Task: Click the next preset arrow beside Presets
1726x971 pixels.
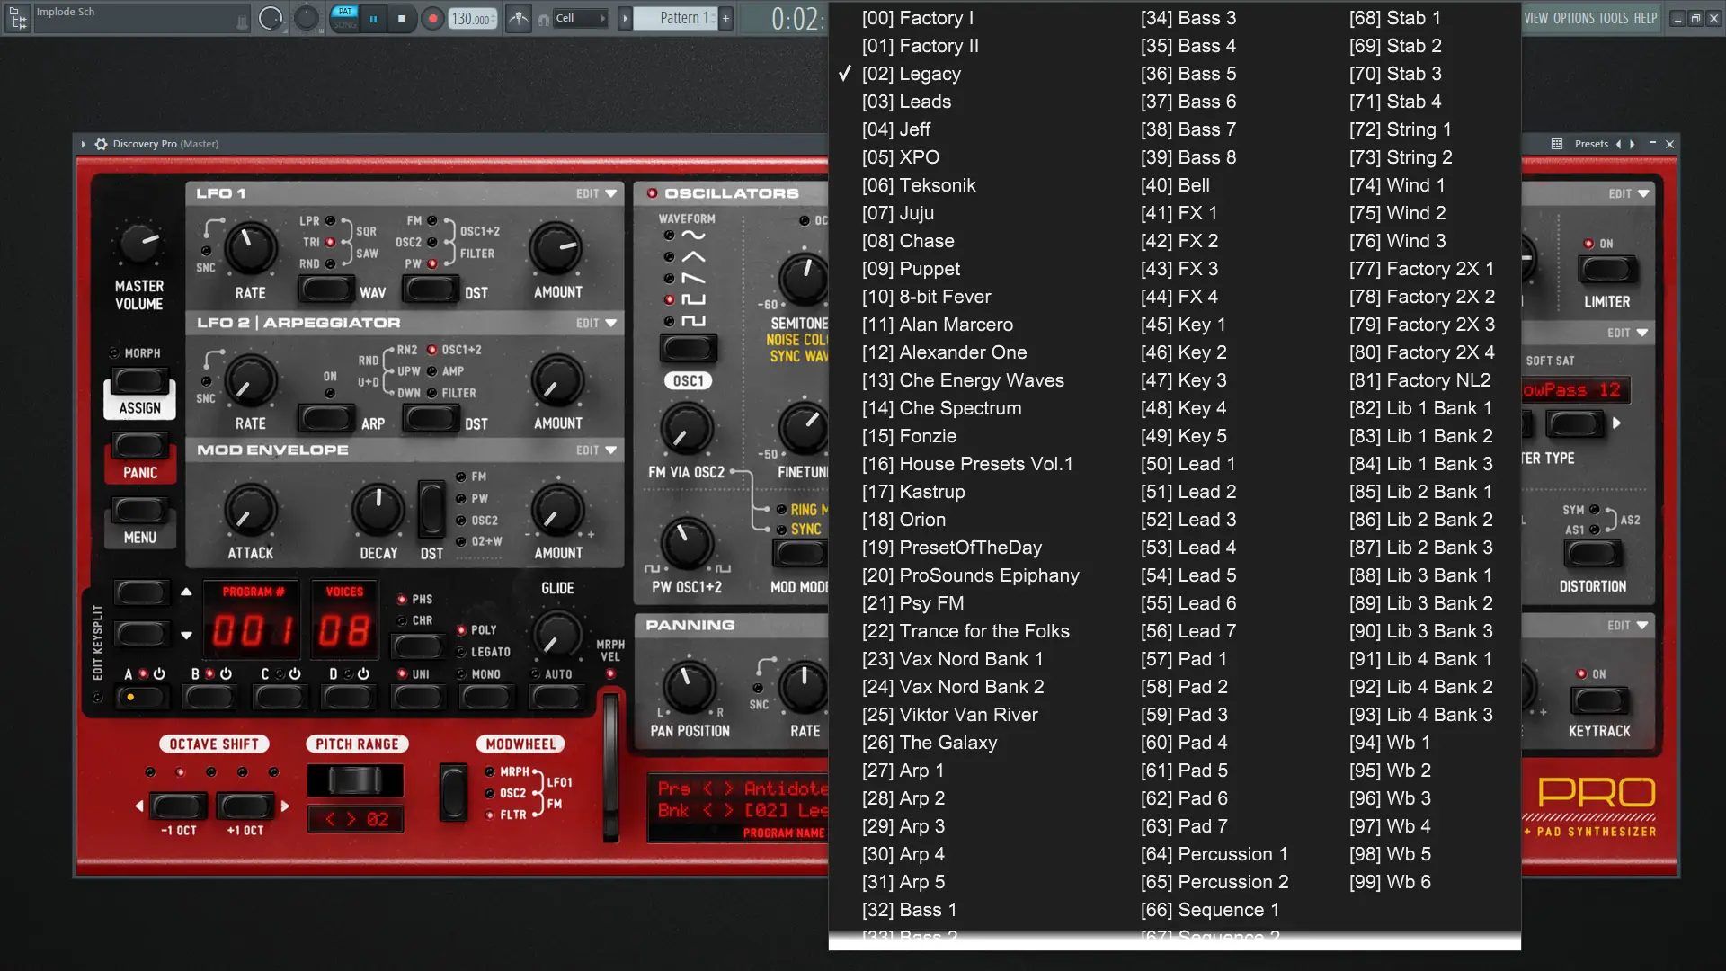Action: coord(1633,144)
